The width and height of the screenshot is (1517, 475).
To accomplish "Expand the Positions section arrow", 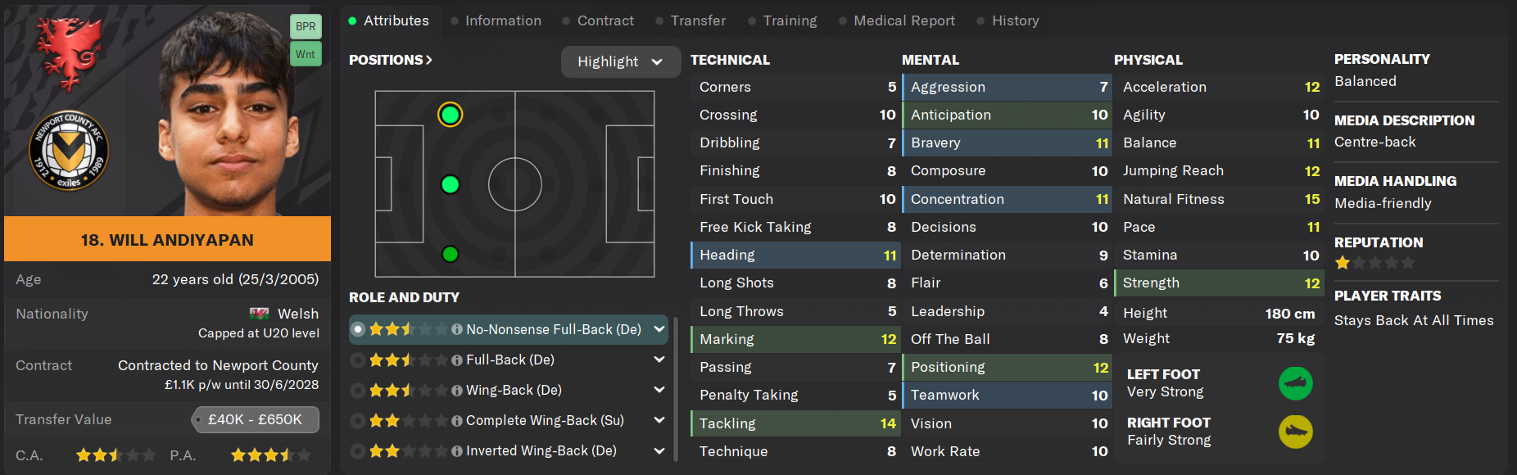I will (x=429, y=60).
